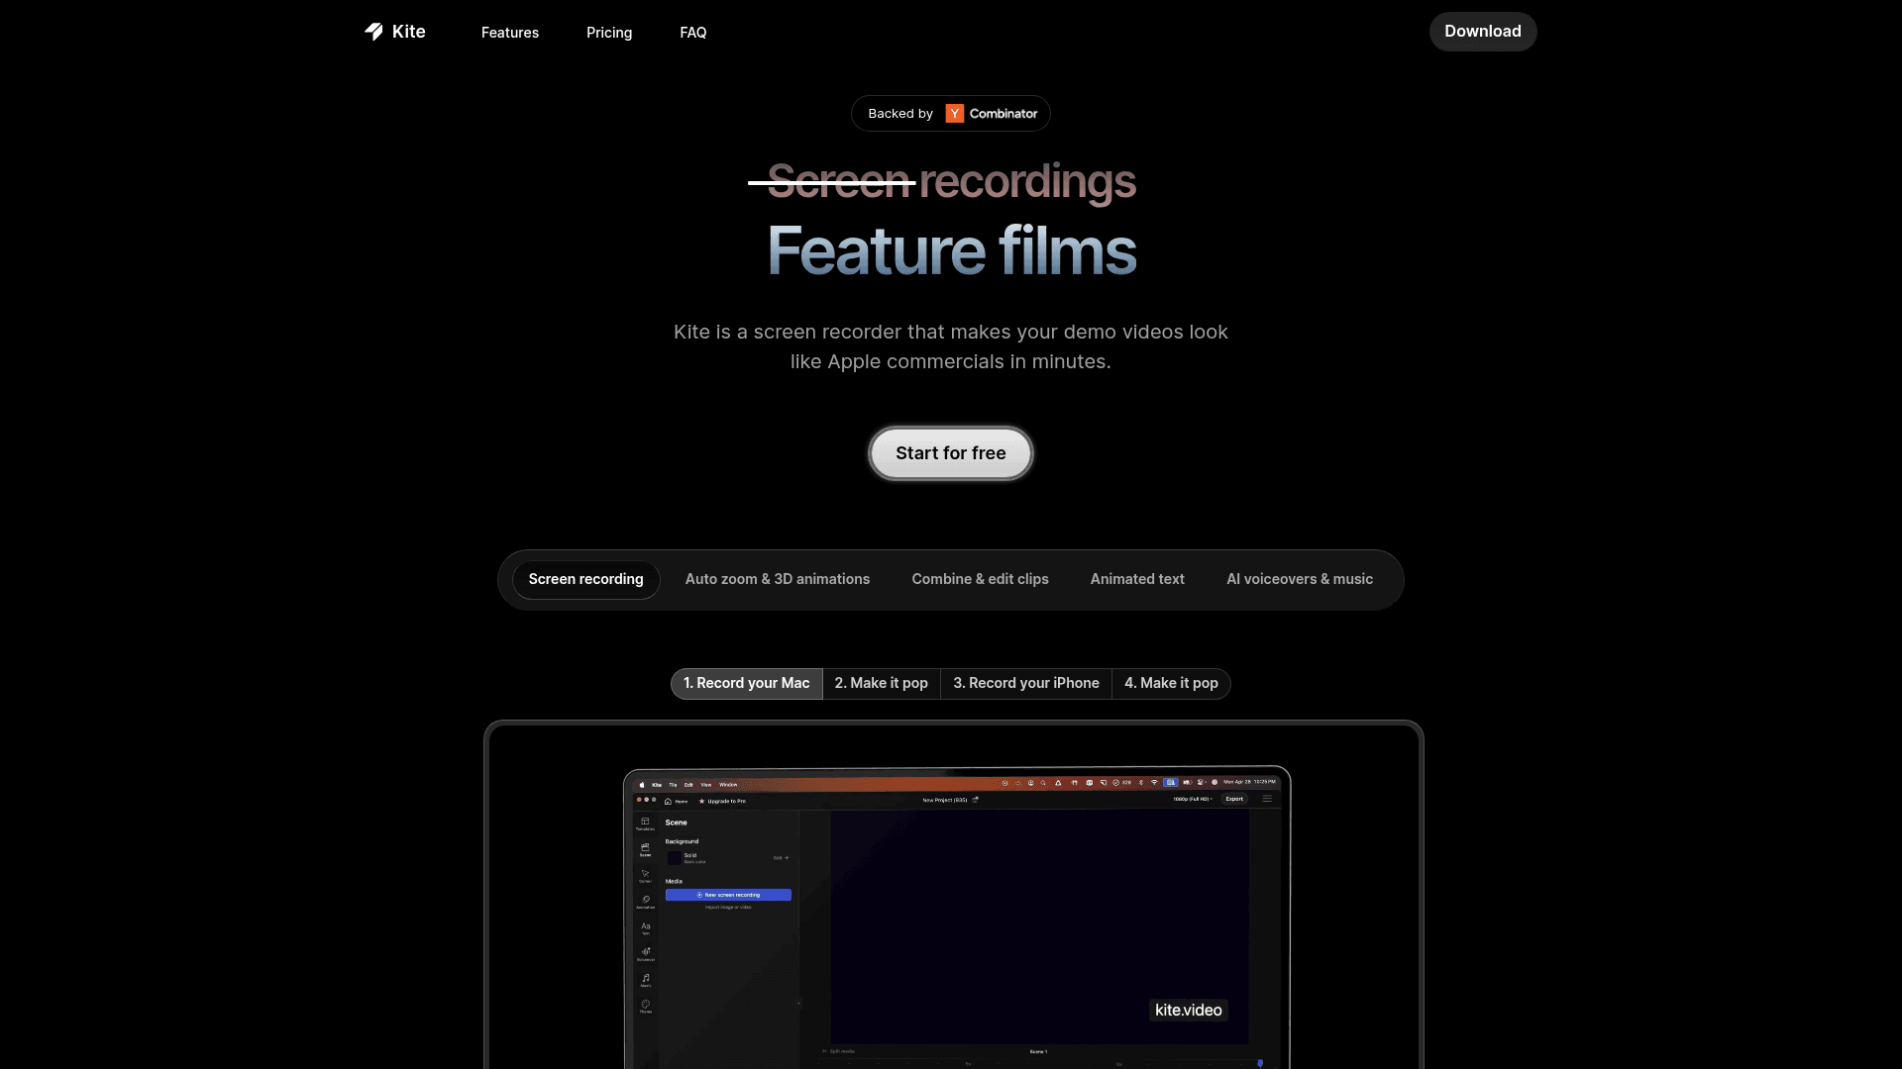Click the Start for free button

(951, 453)
